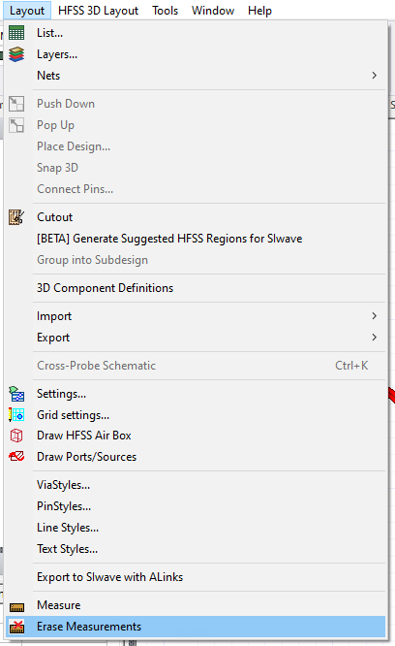395x646 pixels.
Task: Select the Export menu entry
Action: click(x=196, y=338)
